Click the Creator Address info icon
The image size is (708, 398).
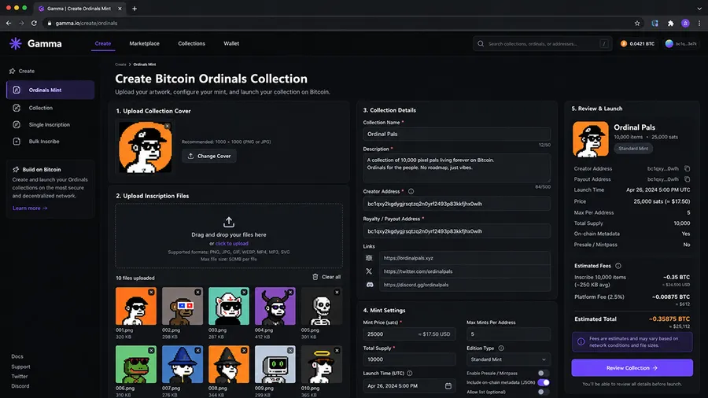(x=411, y=191)
